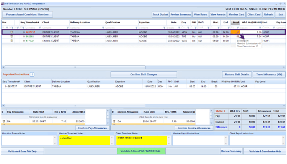Click Restore Shift Details

tap(237, 75)
